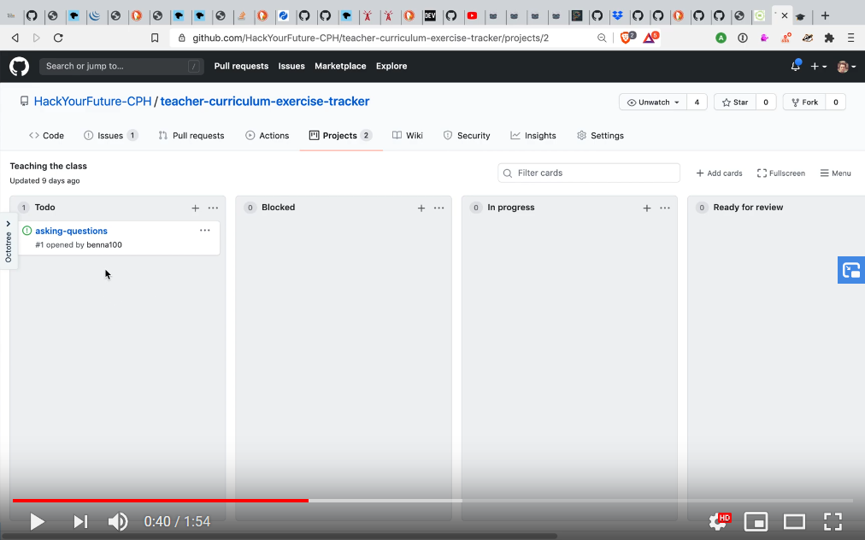Switch to repository Pull requests tab
The image size is (865, 540).
(x=191, y=136)
